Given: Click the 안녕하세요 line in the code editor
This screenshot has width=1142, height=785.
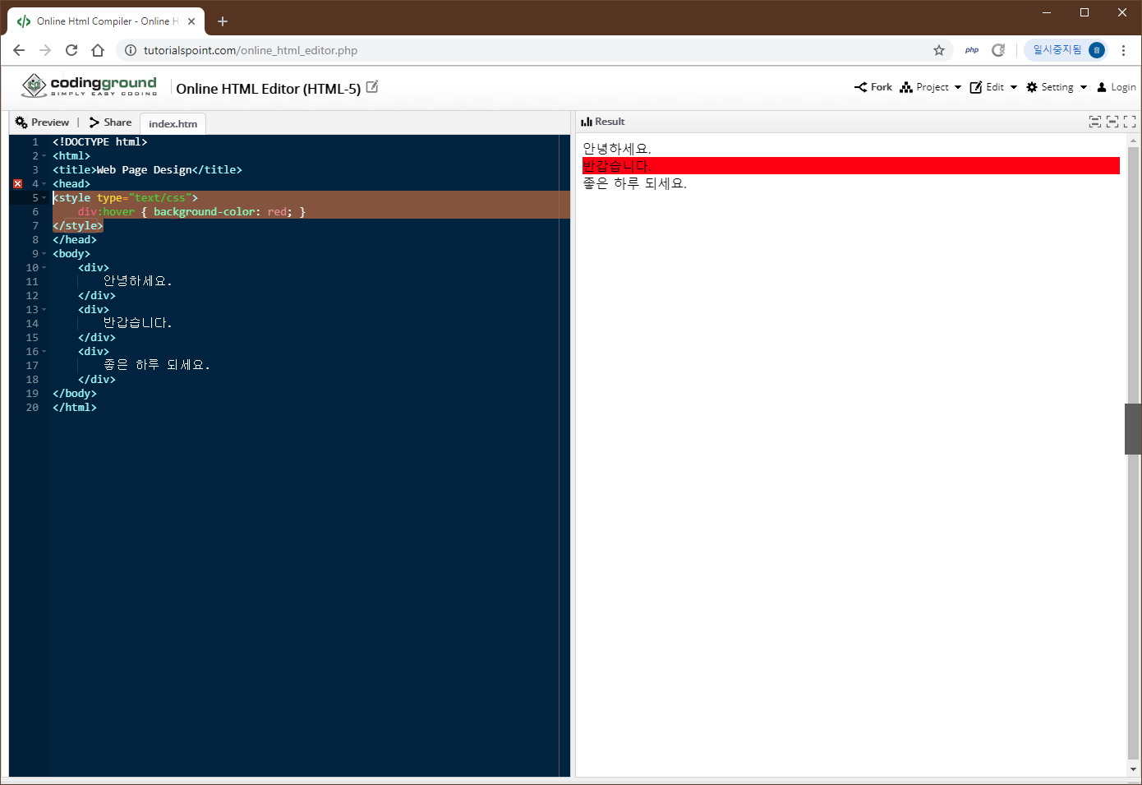Looking at the screenshot, I should (x=137, y=282).
